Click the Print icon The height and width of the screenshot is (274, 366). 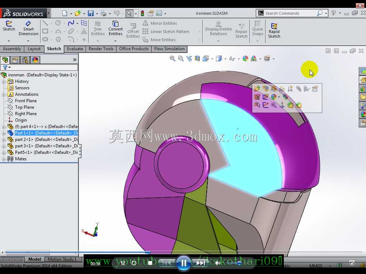point(103,13)
